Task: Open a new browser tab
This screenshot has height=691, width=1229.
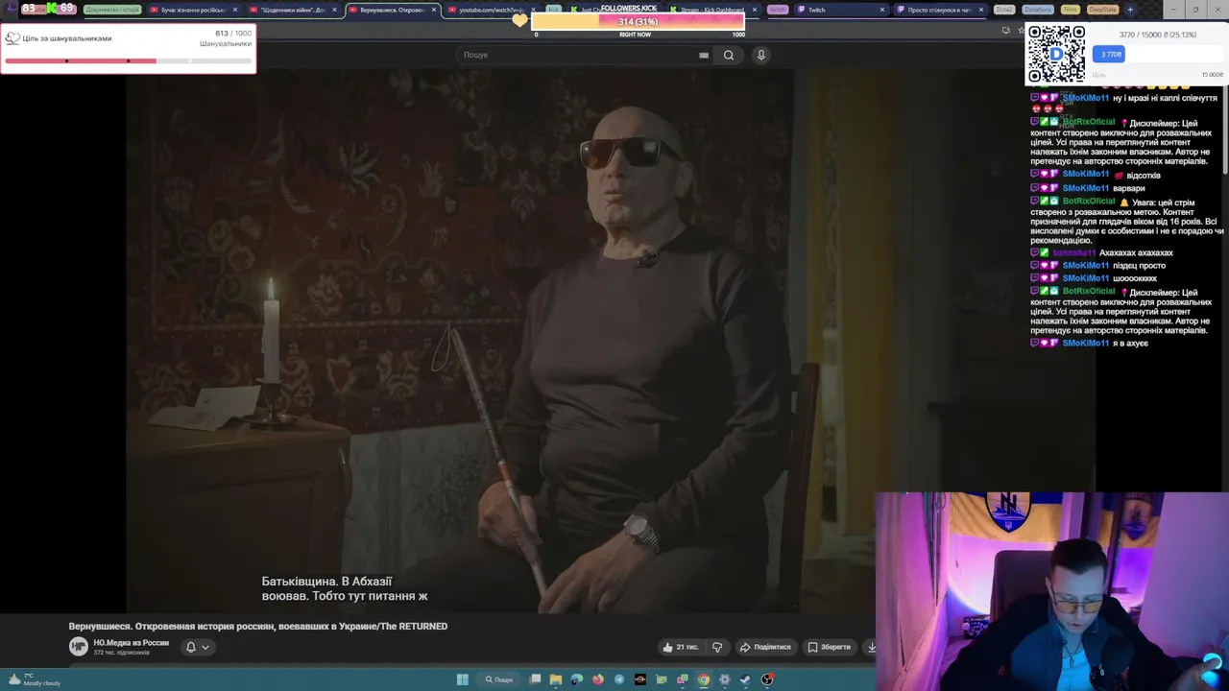Action: [1130, 10]
